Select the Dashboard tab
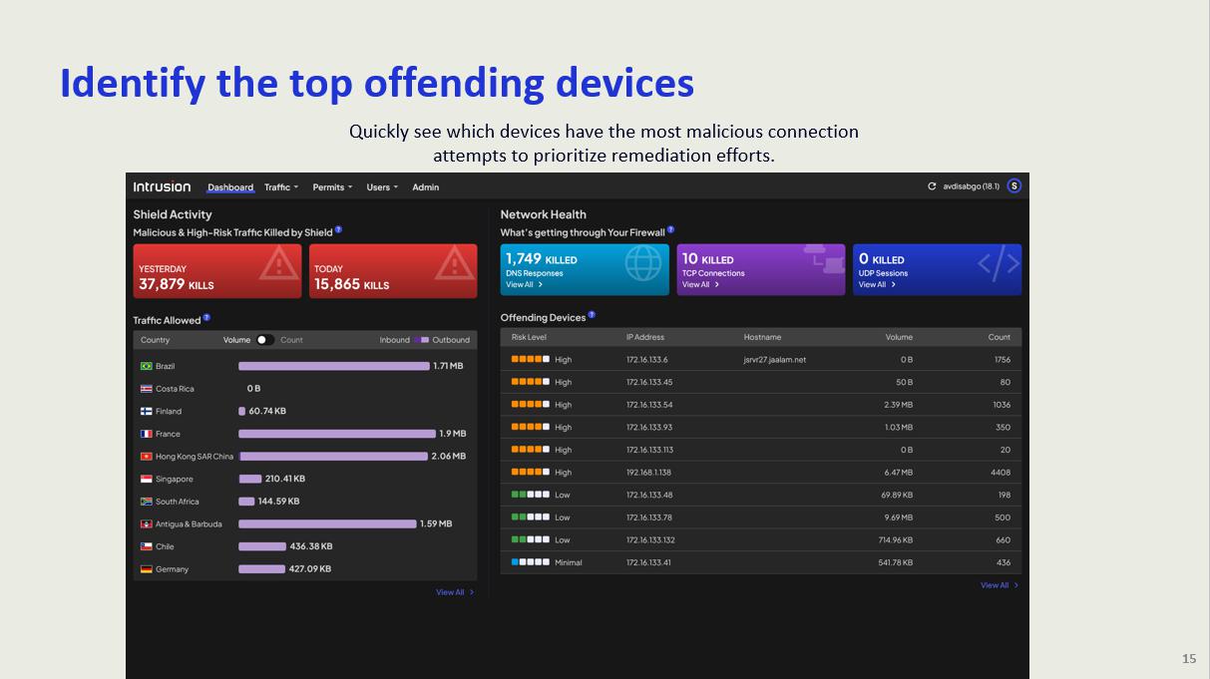1210x679 pixels. [x=230, y=187]
